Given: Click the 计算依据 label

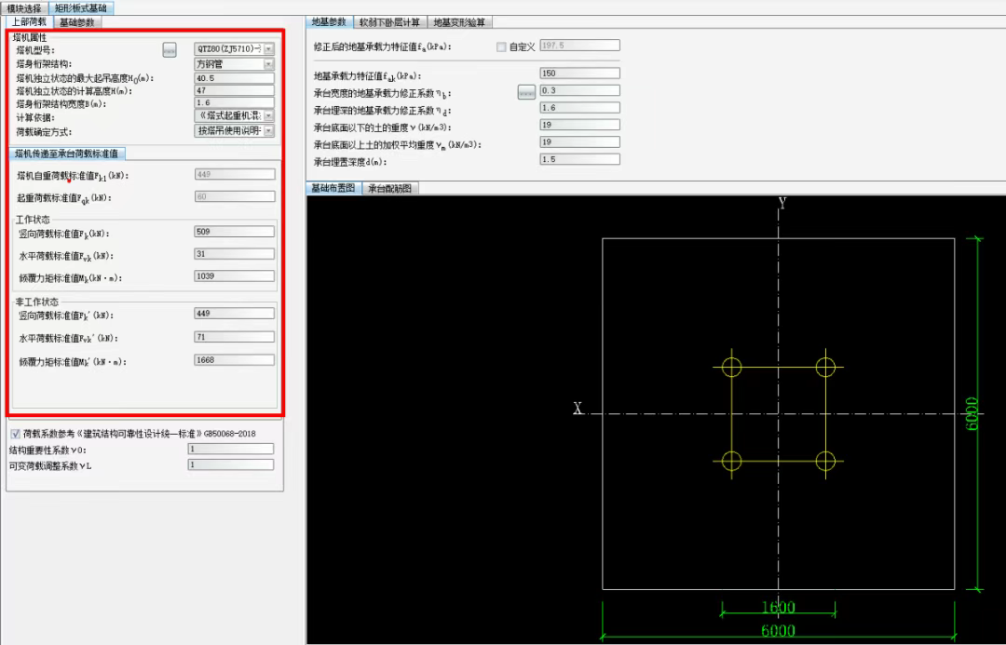Looking at the screenshot, I should point(35,118).
